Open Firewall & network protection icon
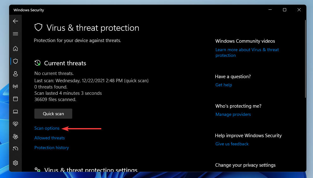Viewport: 313px width, 178px height. tap(15, 86)
